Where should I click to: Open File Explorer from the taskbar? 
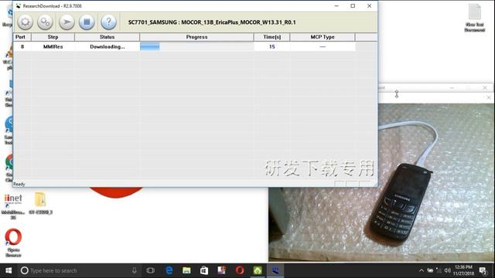(186, 270)
